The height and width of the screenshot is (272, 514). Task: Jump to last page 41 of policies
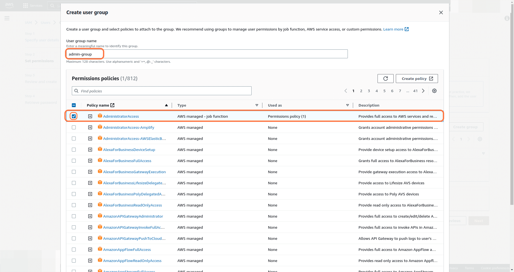tap(415, 91)
